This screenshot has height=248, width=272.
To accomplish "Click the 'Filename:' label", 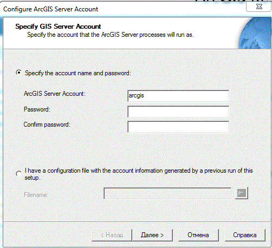I will 36,195.
